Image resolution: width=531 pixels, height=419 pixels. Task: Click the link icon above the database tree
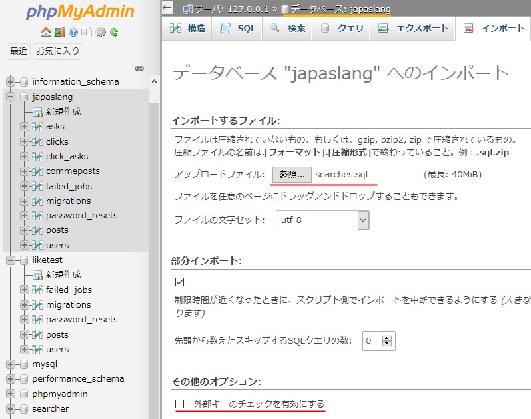click(139, 68)
